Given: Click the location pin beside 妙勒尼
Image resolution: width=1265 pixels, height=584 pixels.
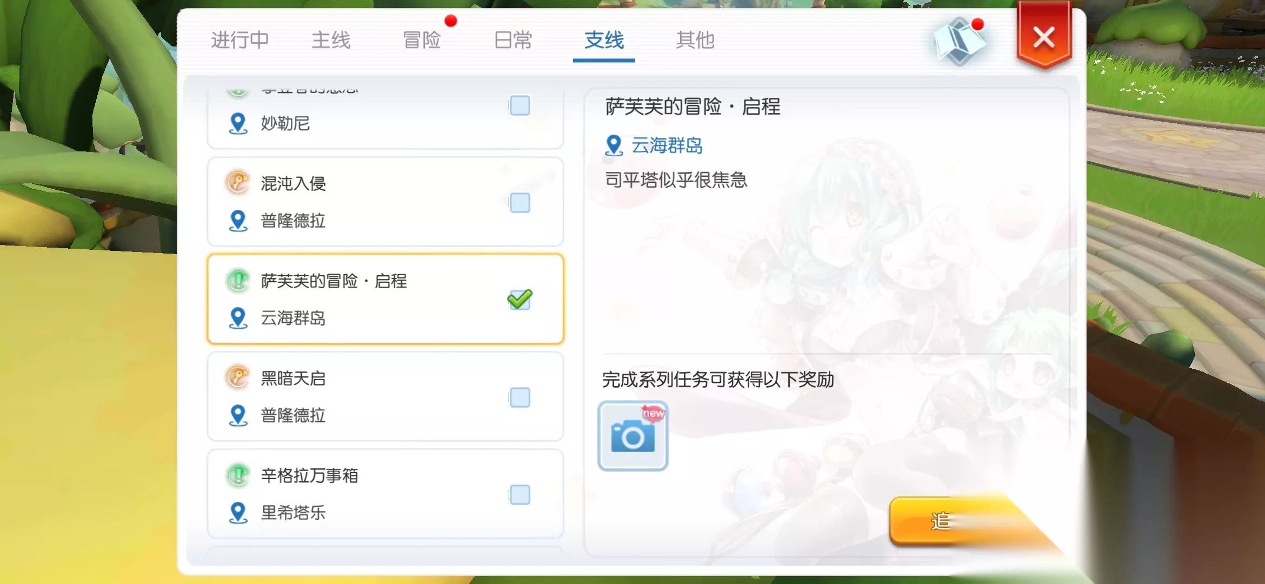Looking at the screenshot, I should [238, 124].
